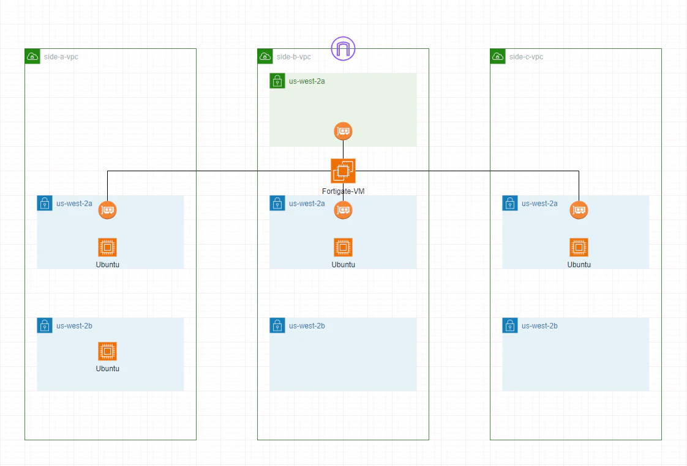Viewport: 687px width, 466px height.
Task: Select the Fortigate-VM instance icon
Action: [343, 171]
